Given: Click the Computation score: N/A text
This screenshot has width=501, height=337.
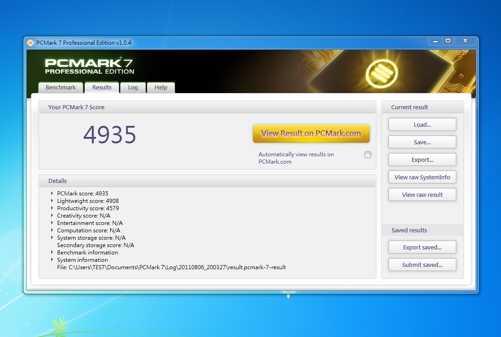Looking at the screenshot, I should pyautogui.click(x=88, y=230).
